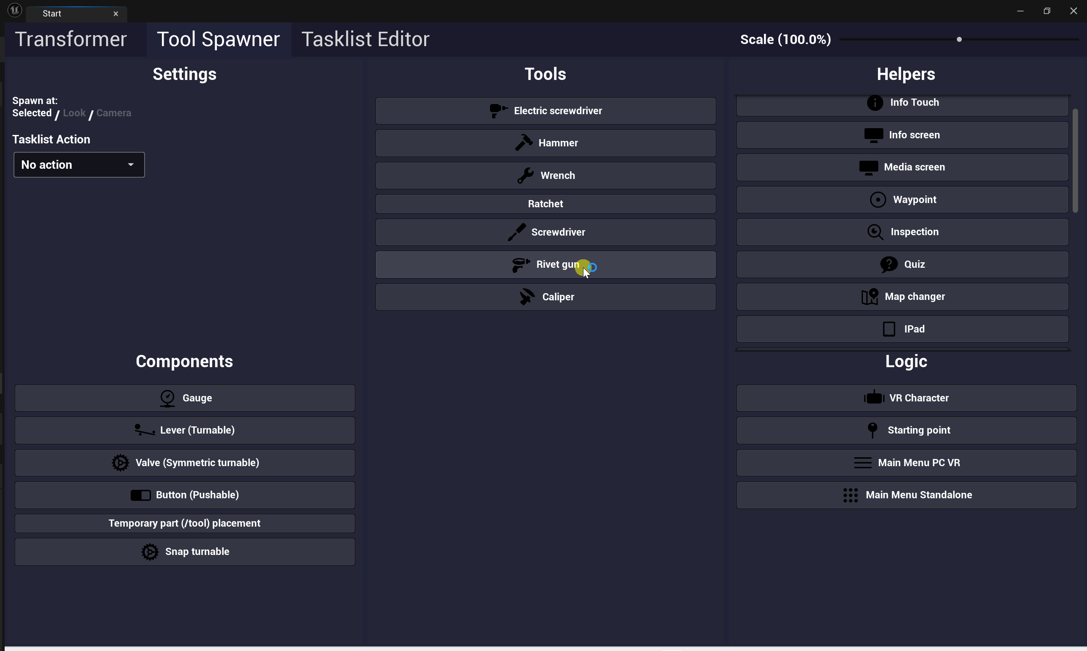The image size is (1087, 651).
Task: Click the Caliper tool icon
Action: click(527, 297)
